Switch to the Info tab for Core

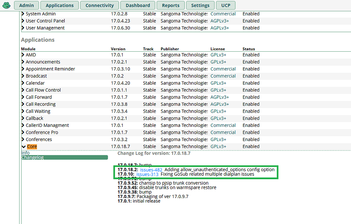[x=25, y=153]
